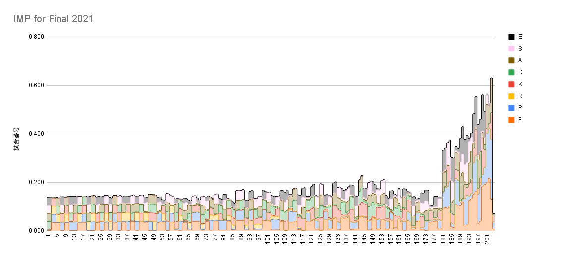Click the tallest peak of the stacked chart
Viewport: 561px width, 257px height.
pos(491,78)
